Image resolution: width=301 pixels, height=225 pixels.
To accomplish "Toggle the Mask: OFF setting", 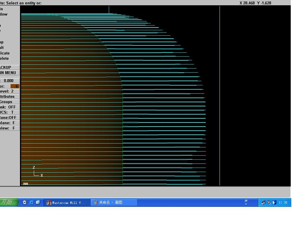I will 9,107.
